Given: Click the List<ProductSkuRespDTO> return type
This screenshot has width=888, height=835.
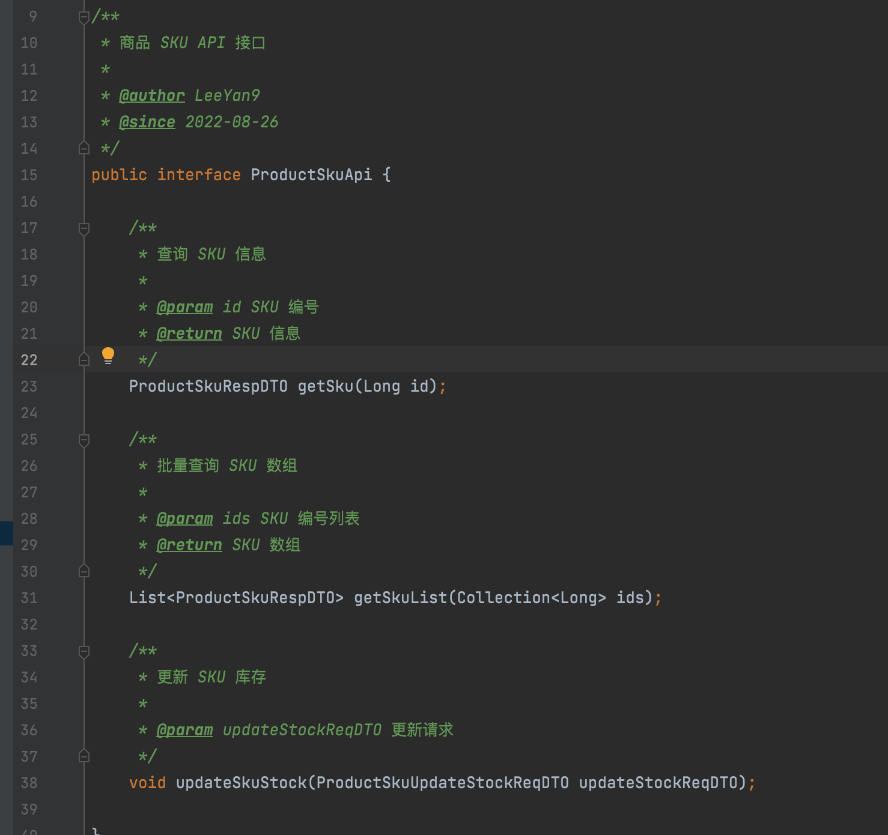Looking at the screenshot, I should coord(237,598).
